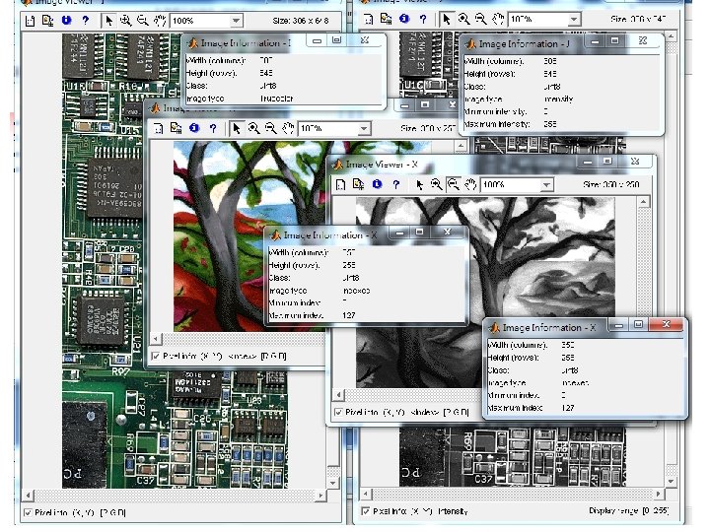Activate zoom in tool in color trees painting viewer

click(x=253, y=128)
